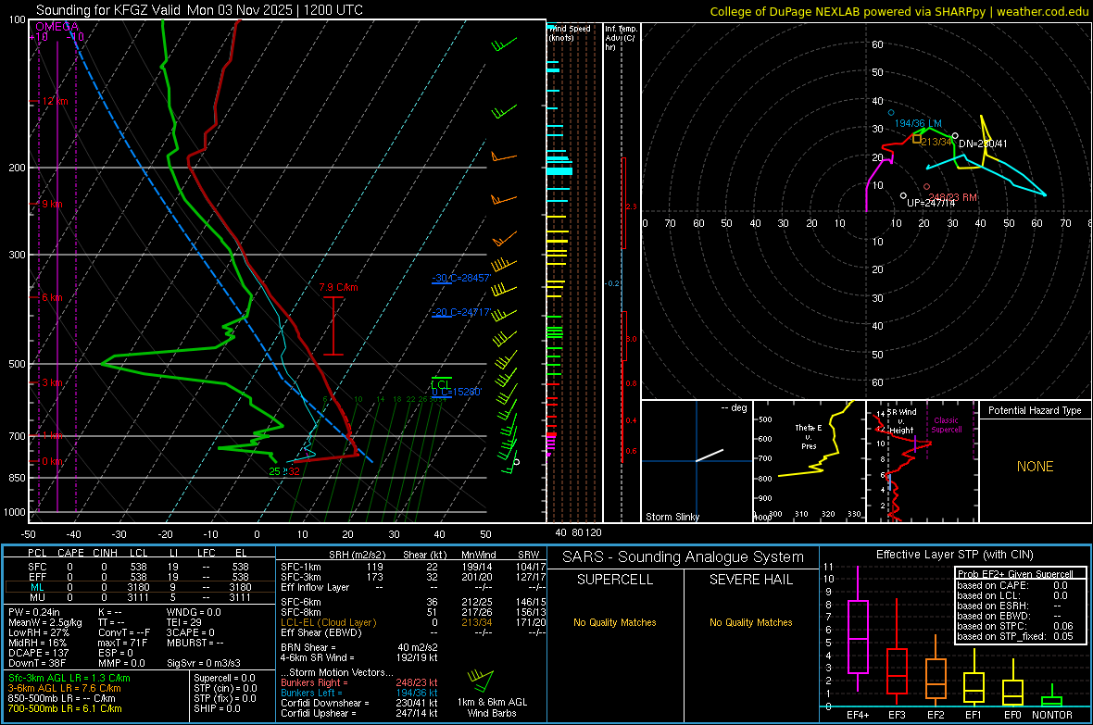Click the Effective Layer STP (with CIN) title
Image resolution: width=1093 pixels, height=725 pixels.
pyautogui.click(x=954, y=555)
